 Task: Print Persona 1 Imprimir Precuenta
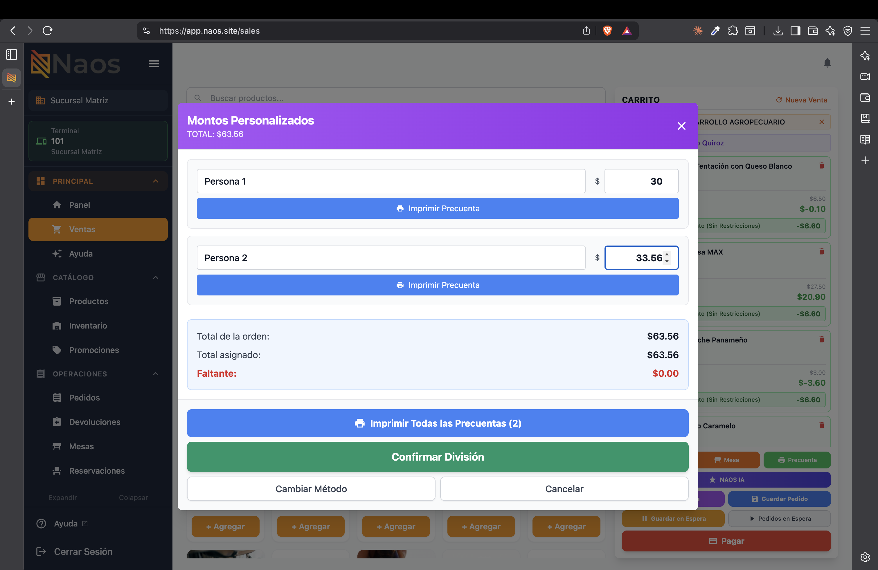pos(438,208)
